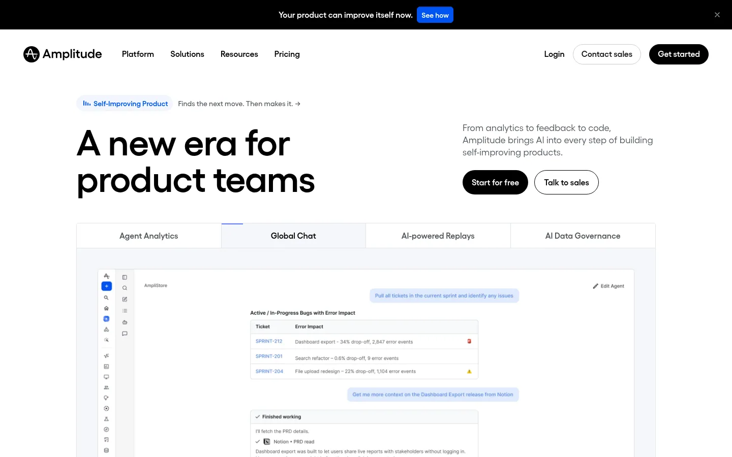The image size is (732, 457).
Task: Click the small Amplitude logo atop the demo sidebar
Action: pos(106,276)
